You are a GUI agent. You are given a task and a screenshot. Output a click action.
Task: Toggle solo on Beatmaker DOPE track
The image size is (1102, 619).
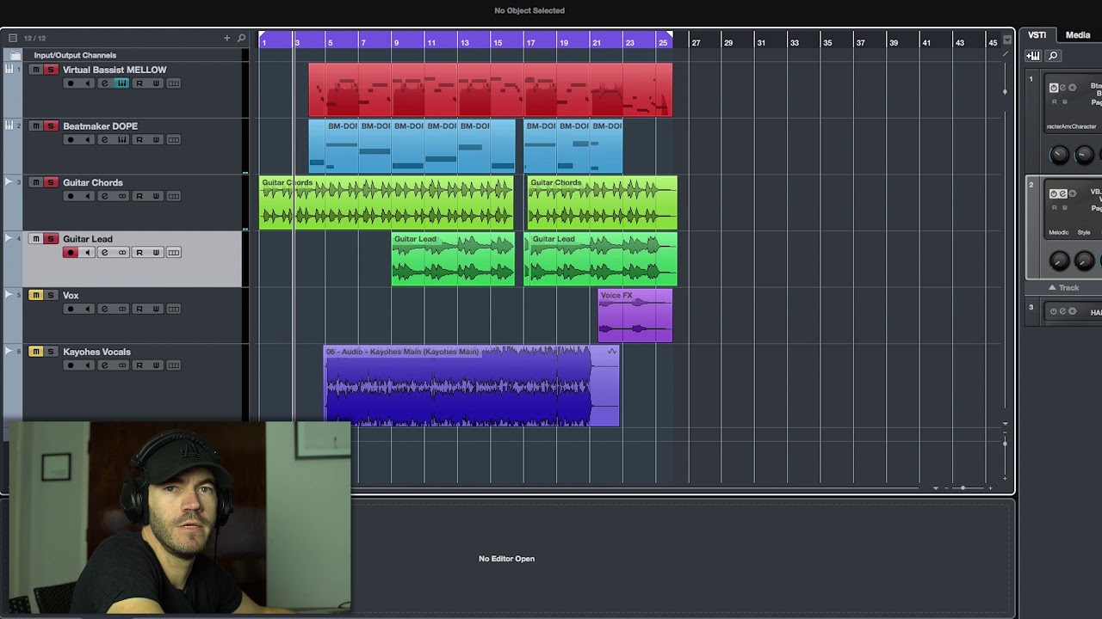pyautogui.click(x=50, y=126)
